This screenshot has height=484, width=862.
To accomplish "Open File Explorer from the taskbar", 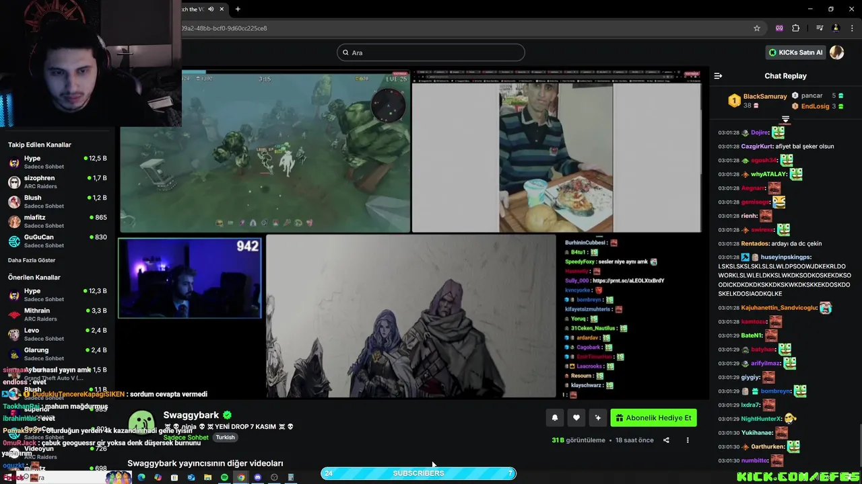I will pos(207,477).
